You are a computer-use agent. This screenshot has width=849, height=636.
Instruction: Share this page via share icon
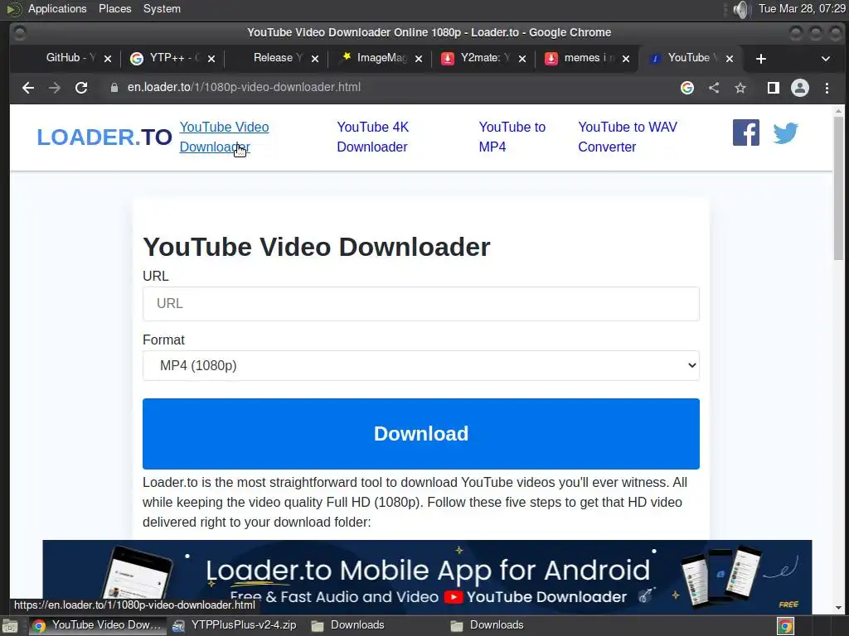tap(714, 88)
